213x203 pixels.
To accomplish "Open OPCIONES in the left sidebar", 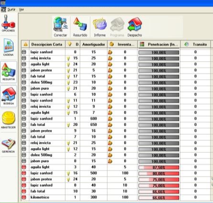I will tap(8, 23).
